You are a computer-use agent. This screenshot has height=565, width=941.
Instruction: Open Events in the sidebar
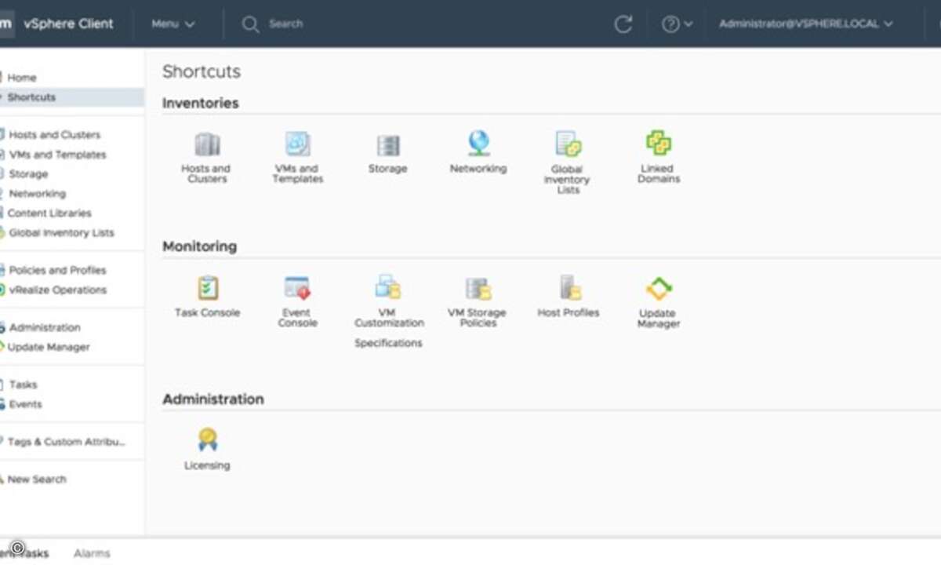[26, 405]
